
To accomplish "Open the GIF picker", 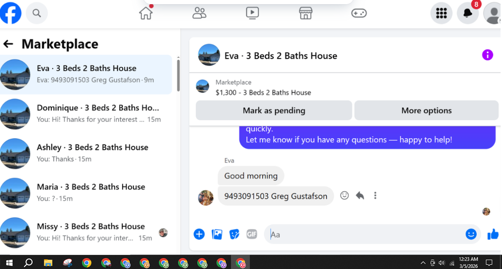I will coord(252,234).
